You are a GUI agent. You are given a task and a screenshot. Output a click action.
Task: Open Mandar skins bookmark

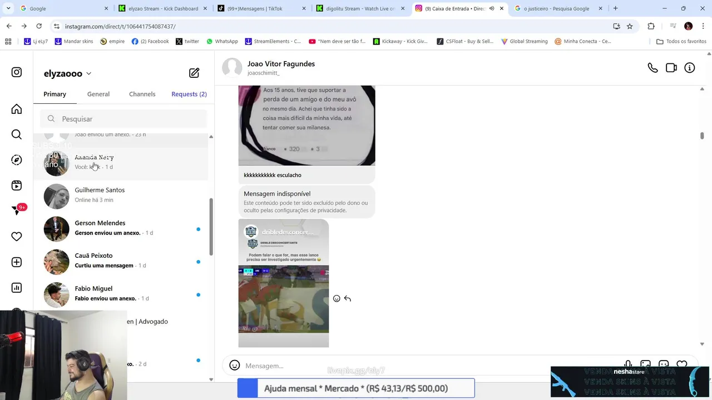tap(74, 41)
